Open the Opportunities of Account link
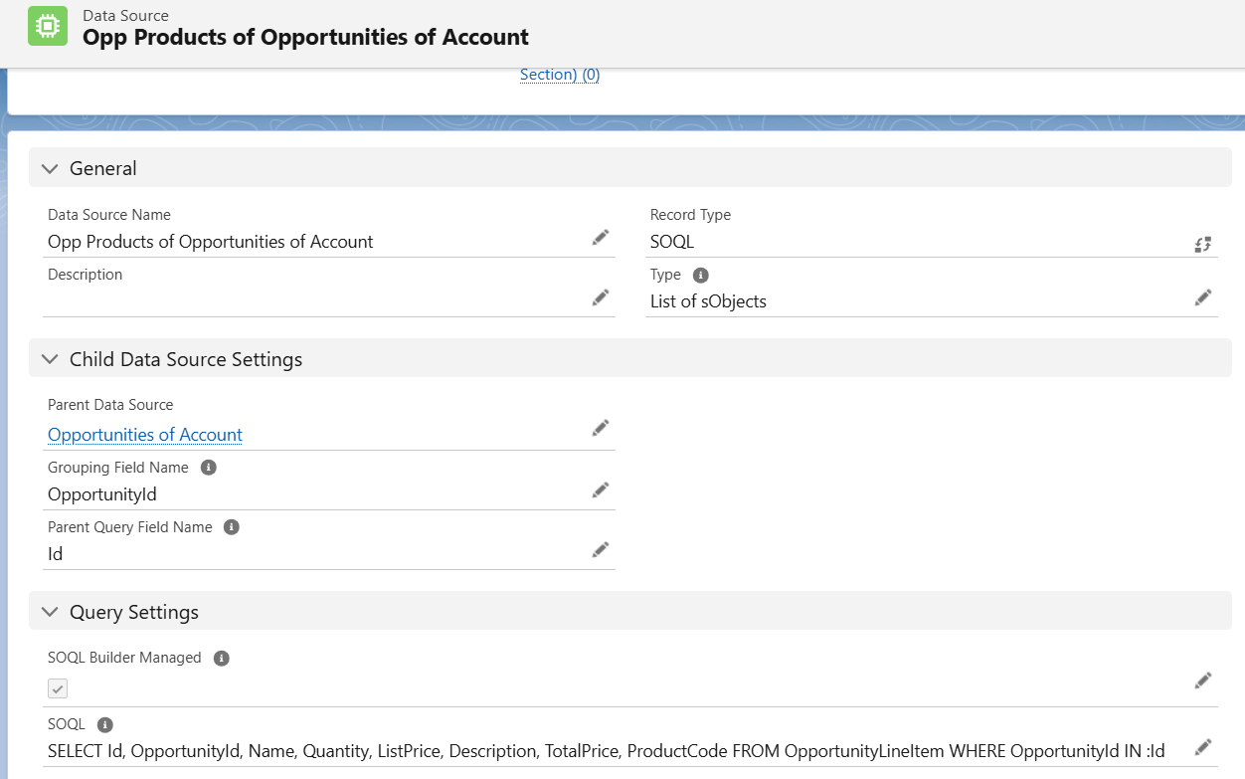Screen dimensions: 1245x779 point(145,435)
